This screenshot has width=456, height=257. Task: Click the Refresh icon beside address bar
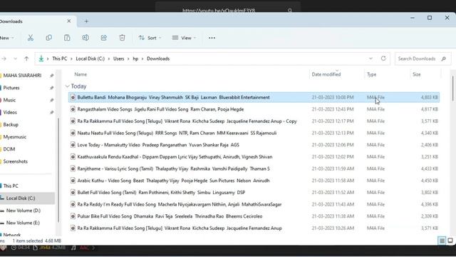click(x=383, y=59)
